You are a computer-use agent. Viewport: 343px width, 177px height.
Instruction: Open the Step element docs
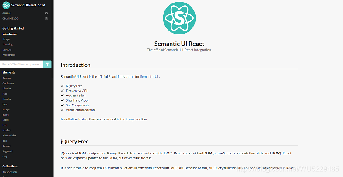[x=5, y=157]
